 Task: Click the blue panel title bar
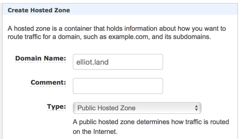click(x=152, y=10)
